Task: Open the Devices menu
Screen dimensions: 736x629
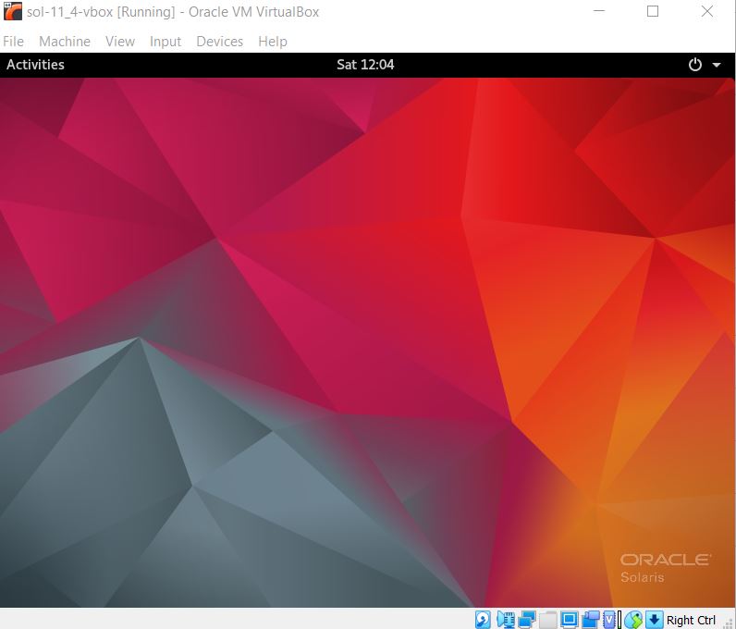Action: (x=220, y=42)
